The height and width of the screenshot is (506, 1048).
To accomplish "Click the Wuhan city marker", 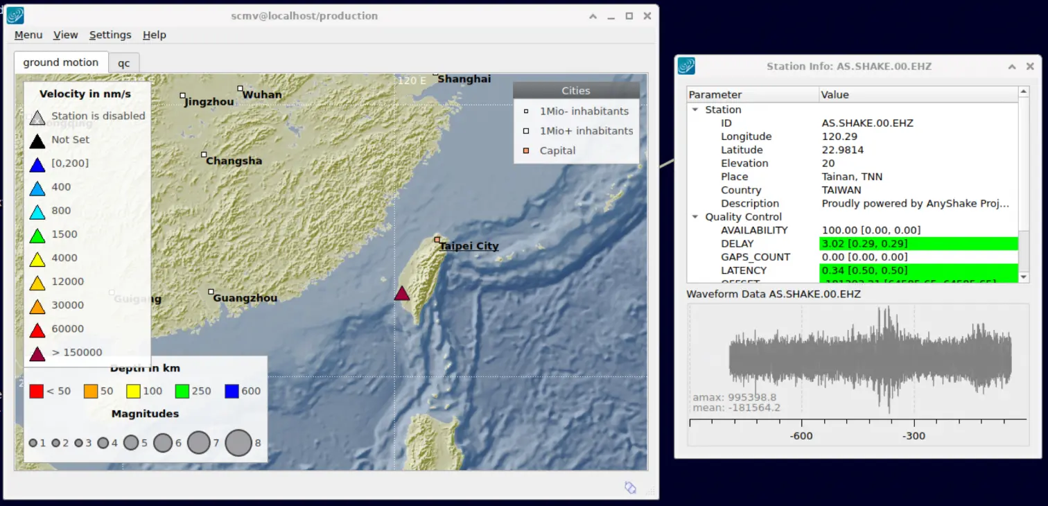I will (240, 88).
